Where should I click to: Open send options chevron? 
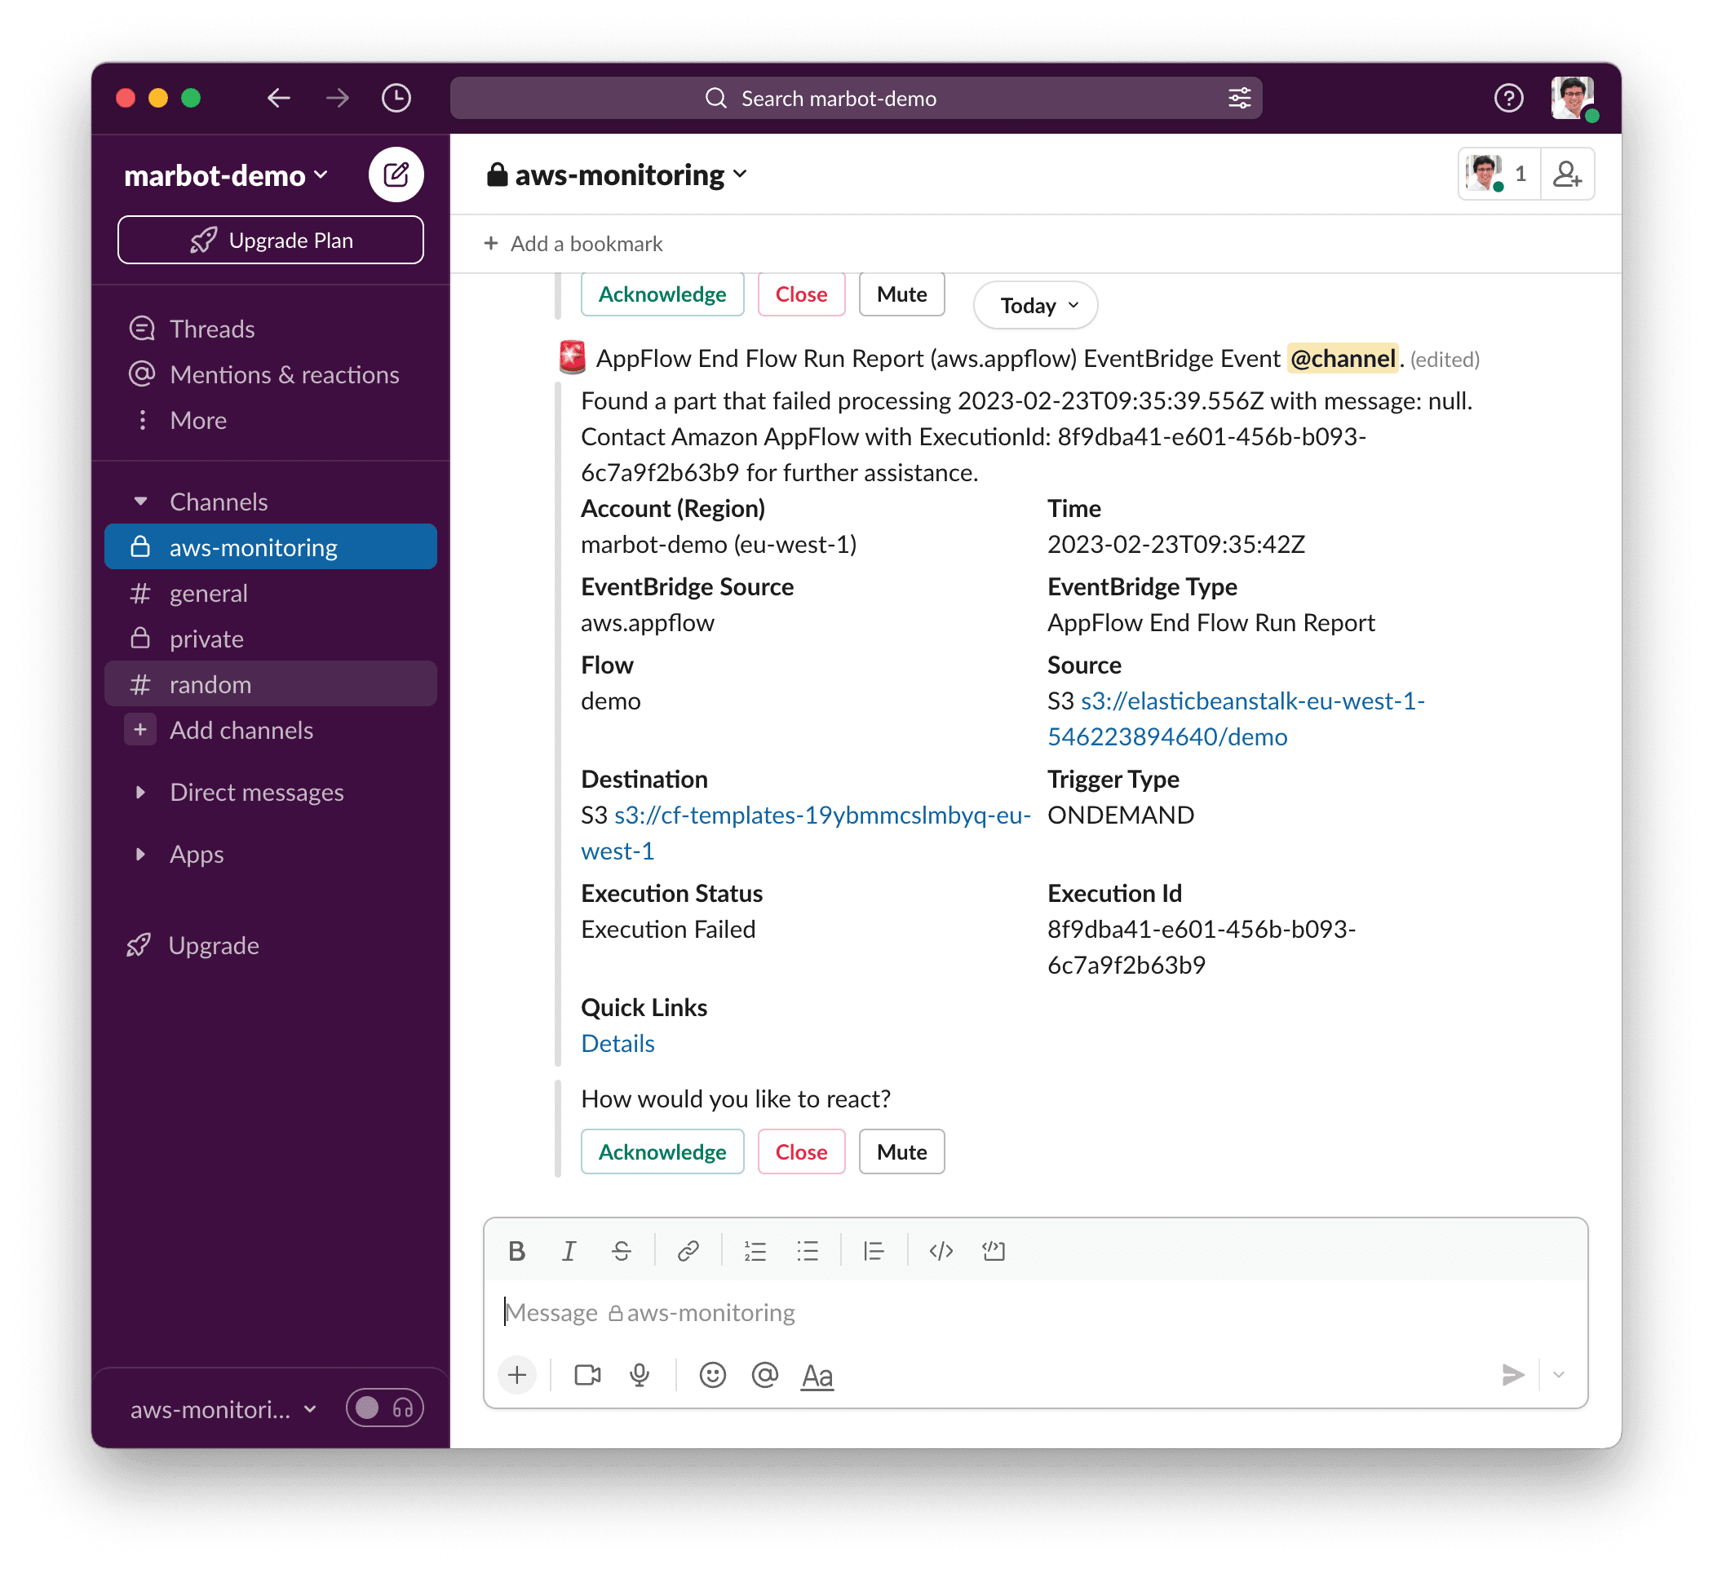click(1558, 1375)
